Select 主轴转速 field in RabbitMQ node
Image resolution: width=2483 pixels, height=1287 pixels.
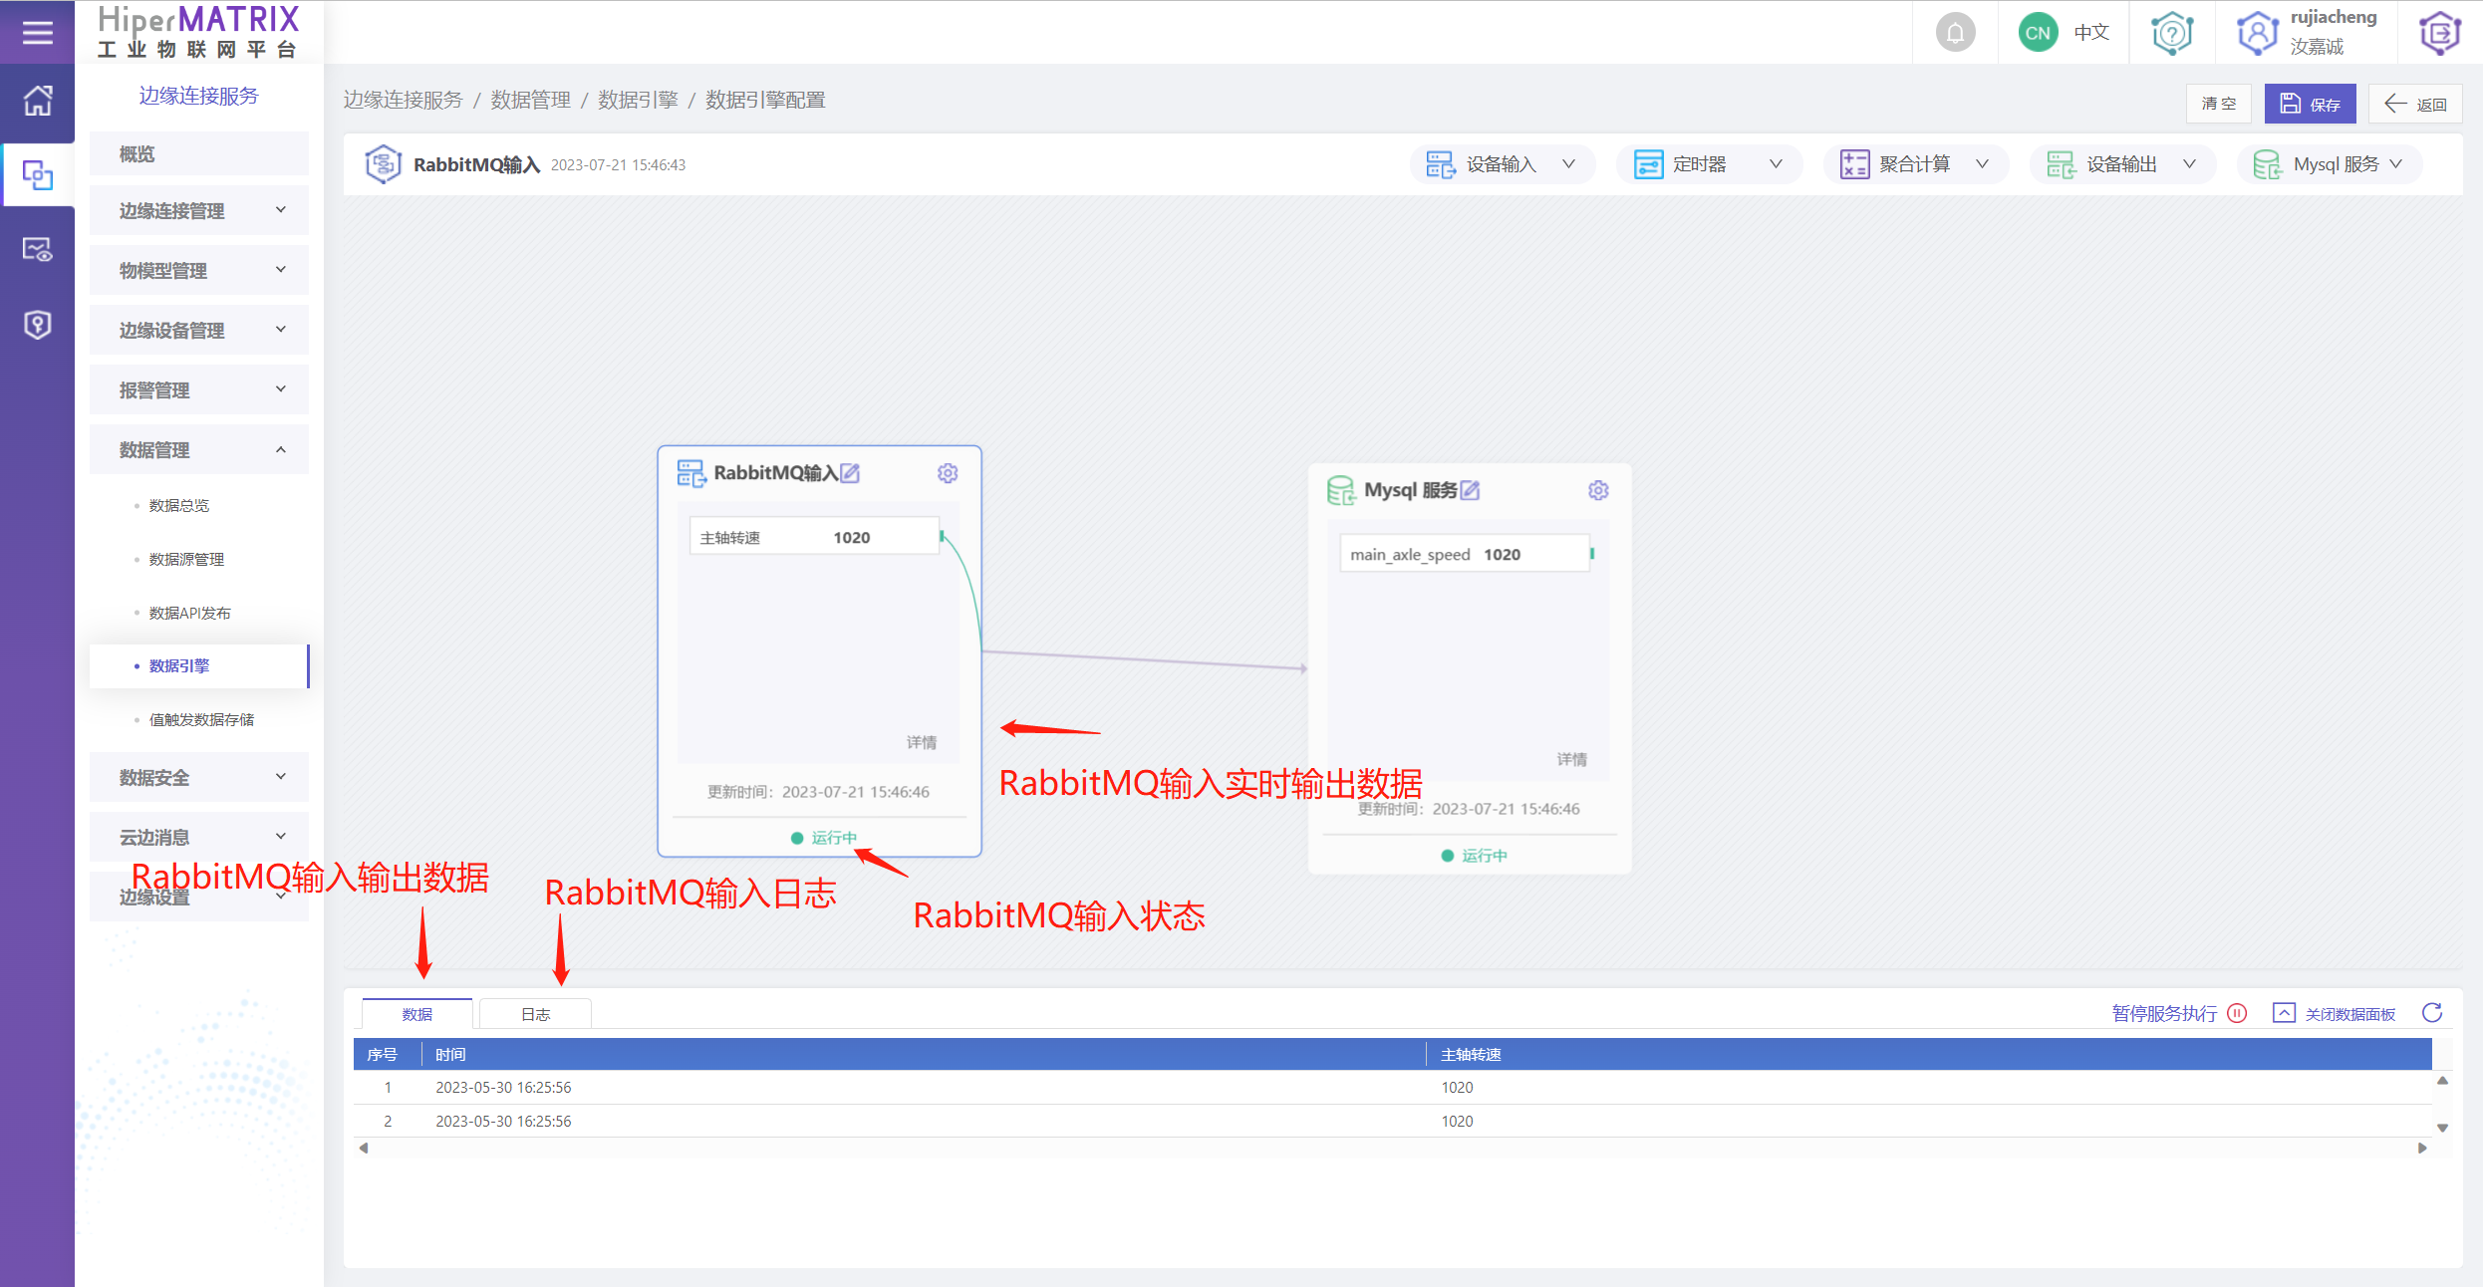814,537
